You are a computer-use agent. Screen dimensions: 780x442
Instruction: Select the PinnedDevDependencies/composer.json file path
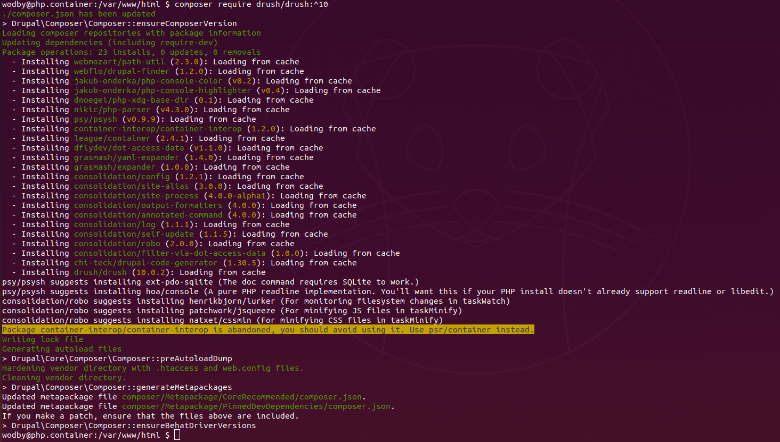258,406
